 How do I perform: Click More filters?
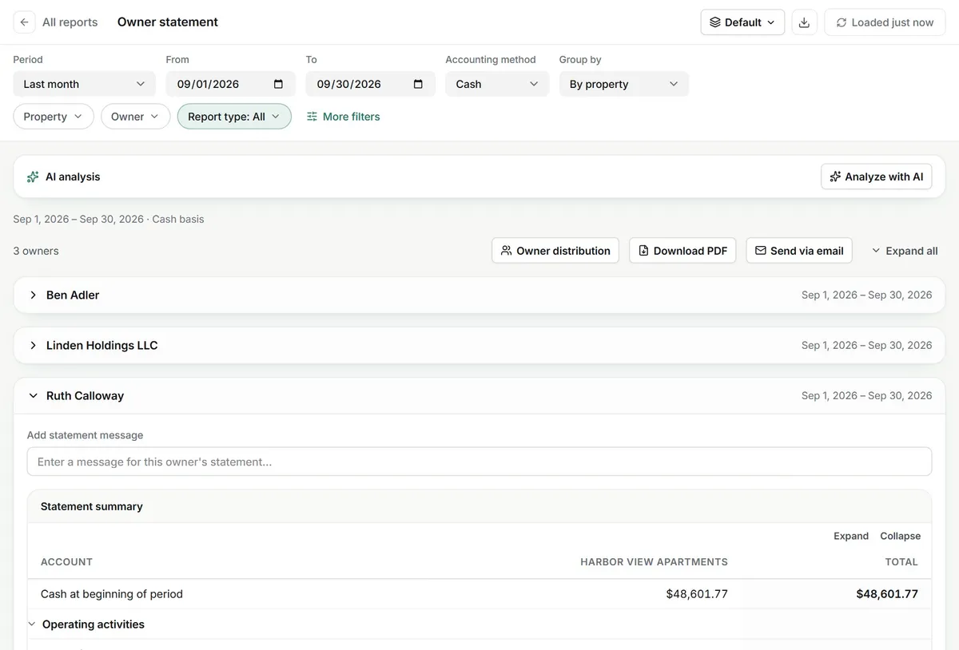[x=344, y=117]
